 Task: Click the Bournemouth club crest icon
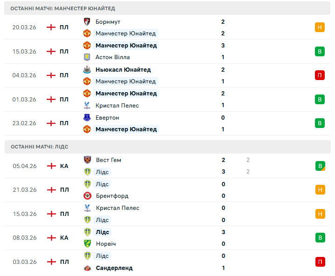pyautogui.click(x=87, y=21)
